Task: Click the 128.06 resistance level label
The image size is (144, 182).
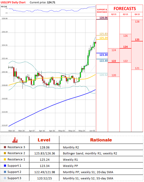Action: 103,18
